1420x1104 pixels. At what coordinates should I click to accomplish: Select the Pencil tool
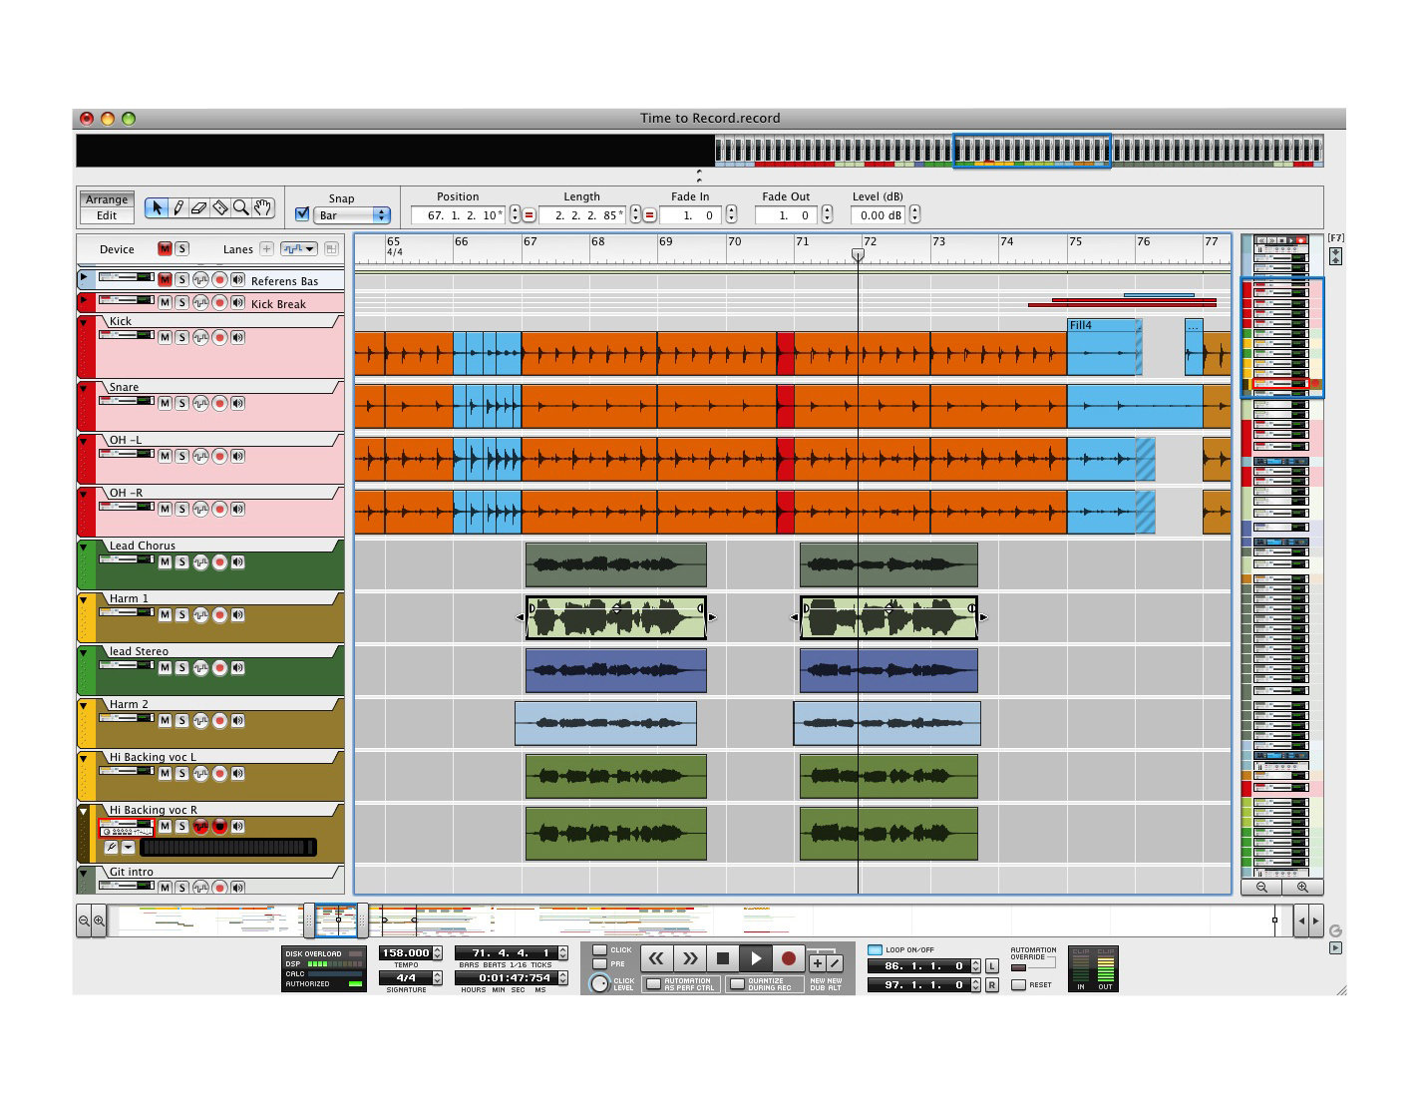[x=177, y=207]
